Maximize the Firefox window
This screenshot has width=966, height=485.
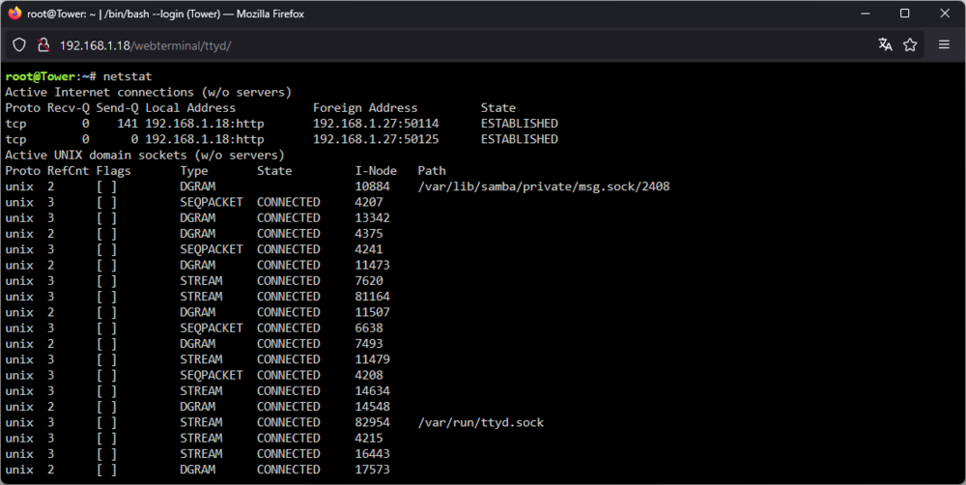904,13
